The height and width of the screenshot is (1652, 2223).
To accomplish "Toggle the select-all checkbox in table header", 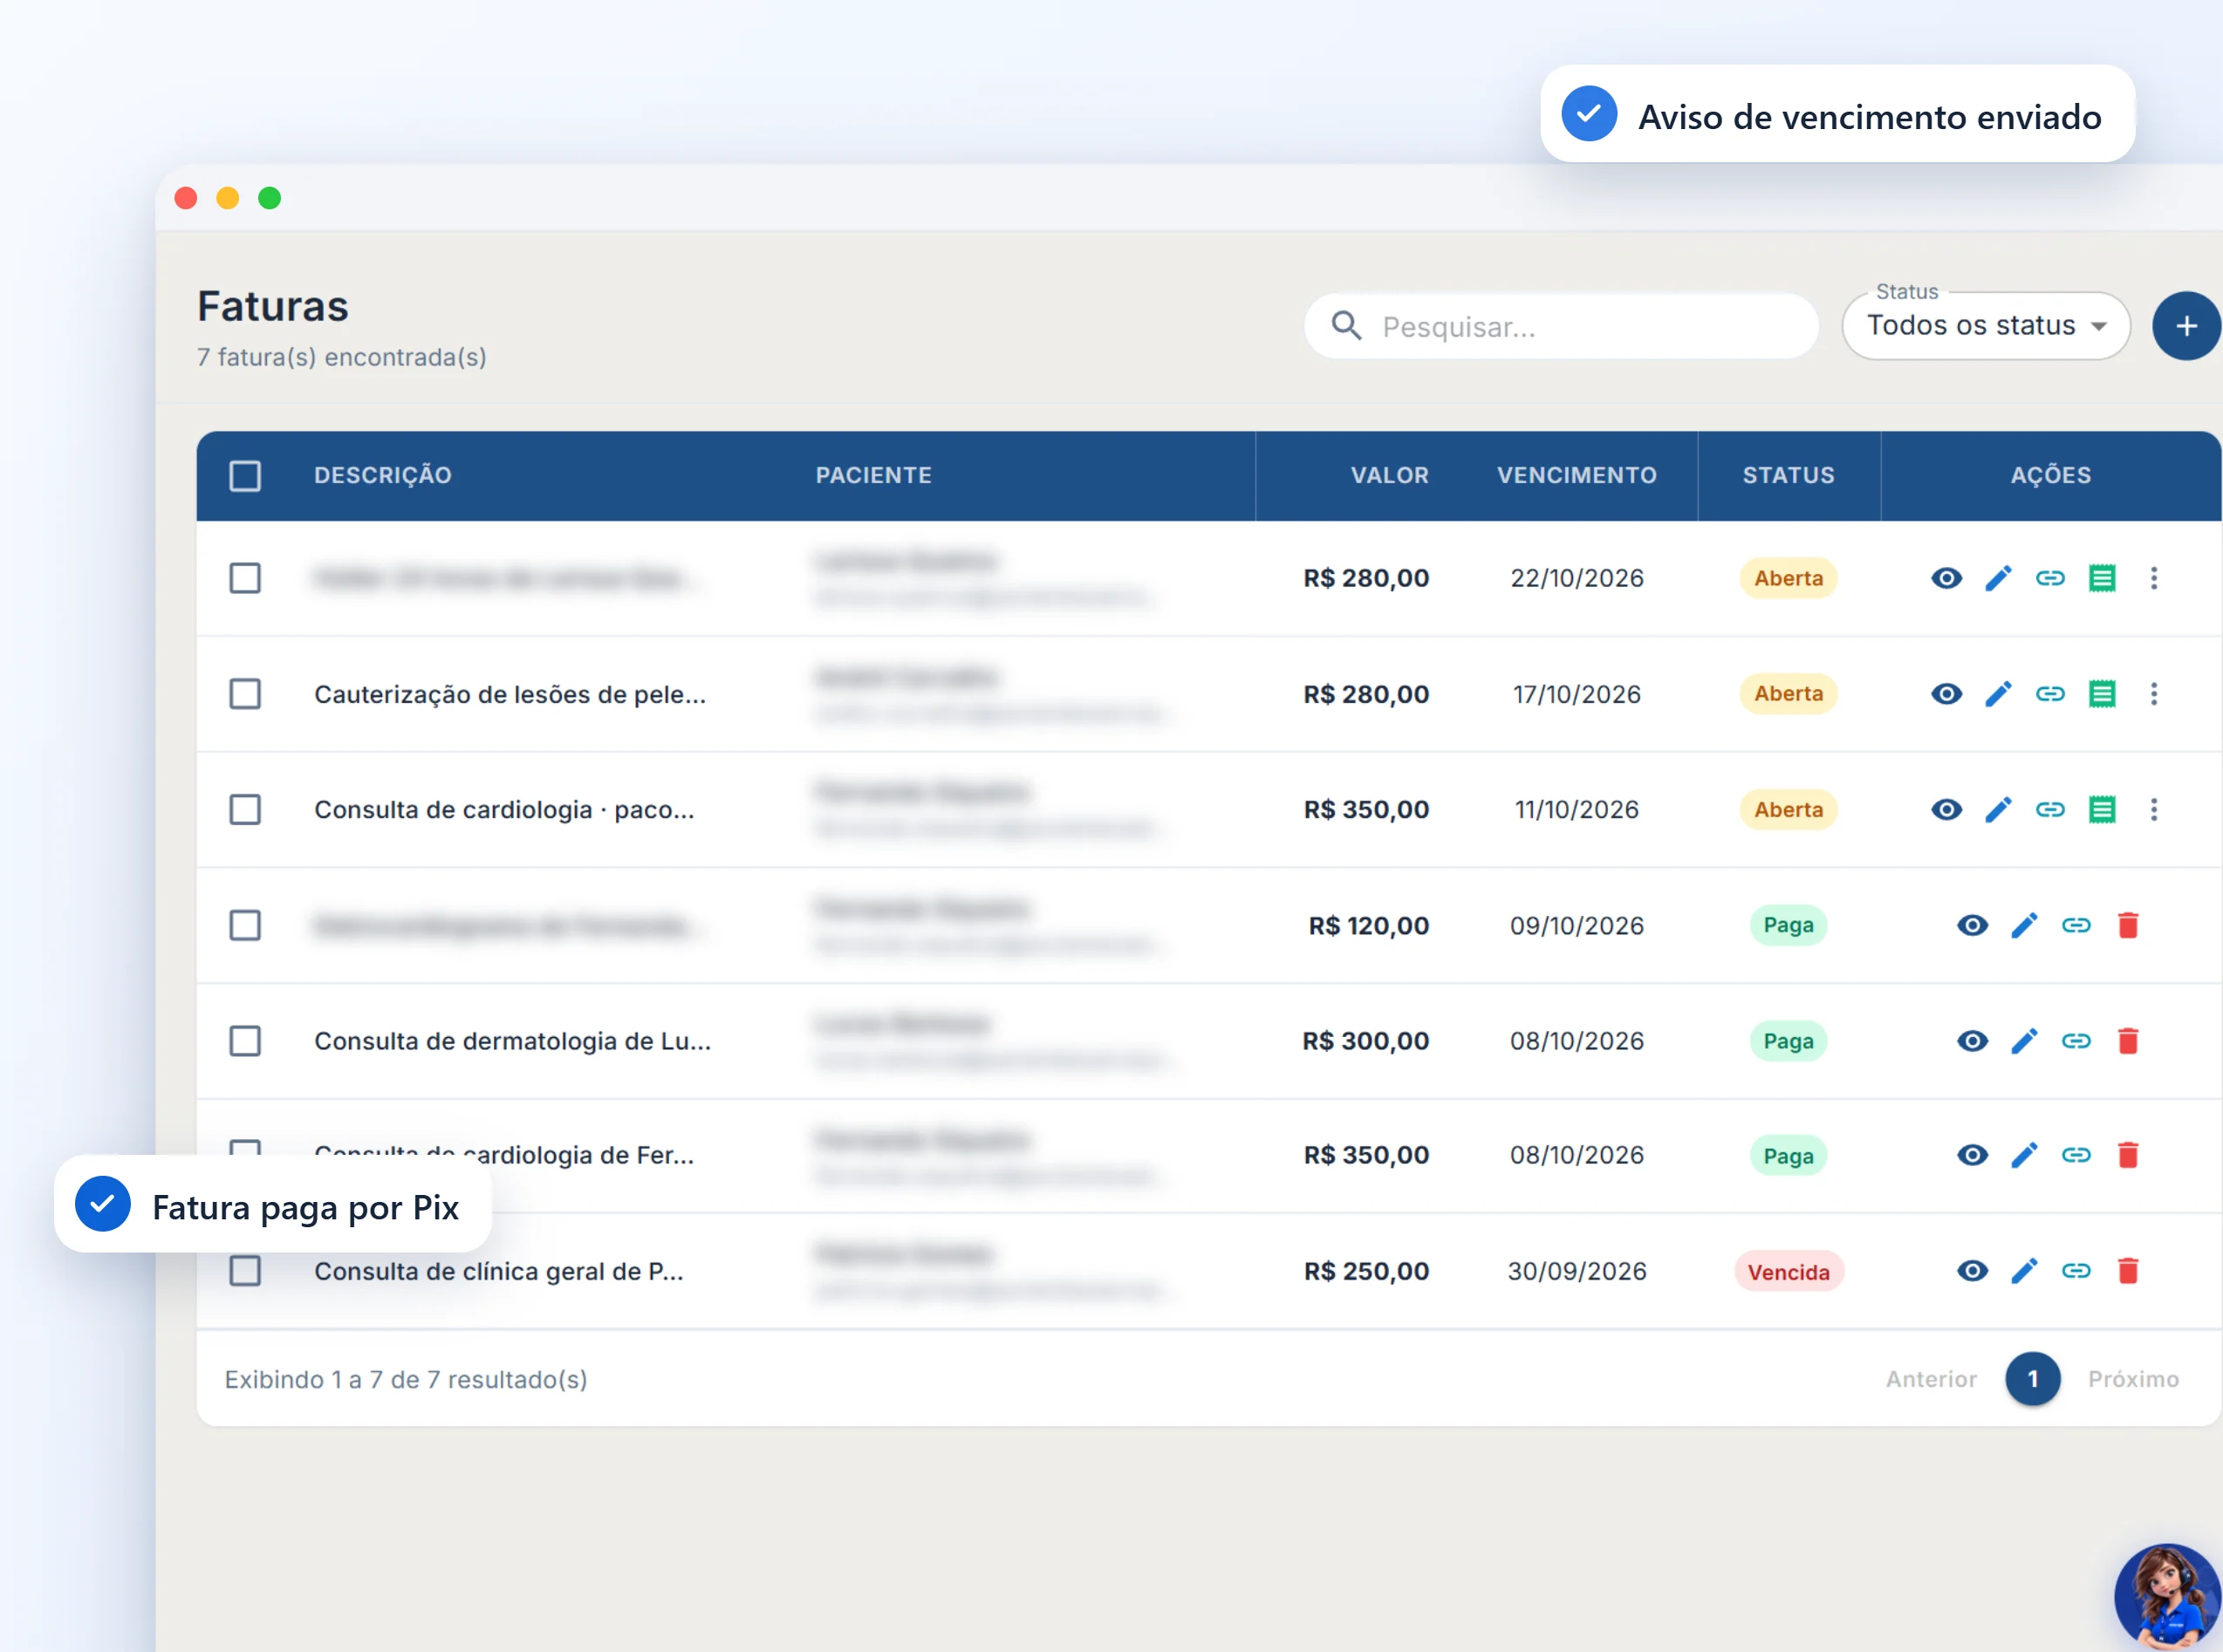I will click(245, 476).
